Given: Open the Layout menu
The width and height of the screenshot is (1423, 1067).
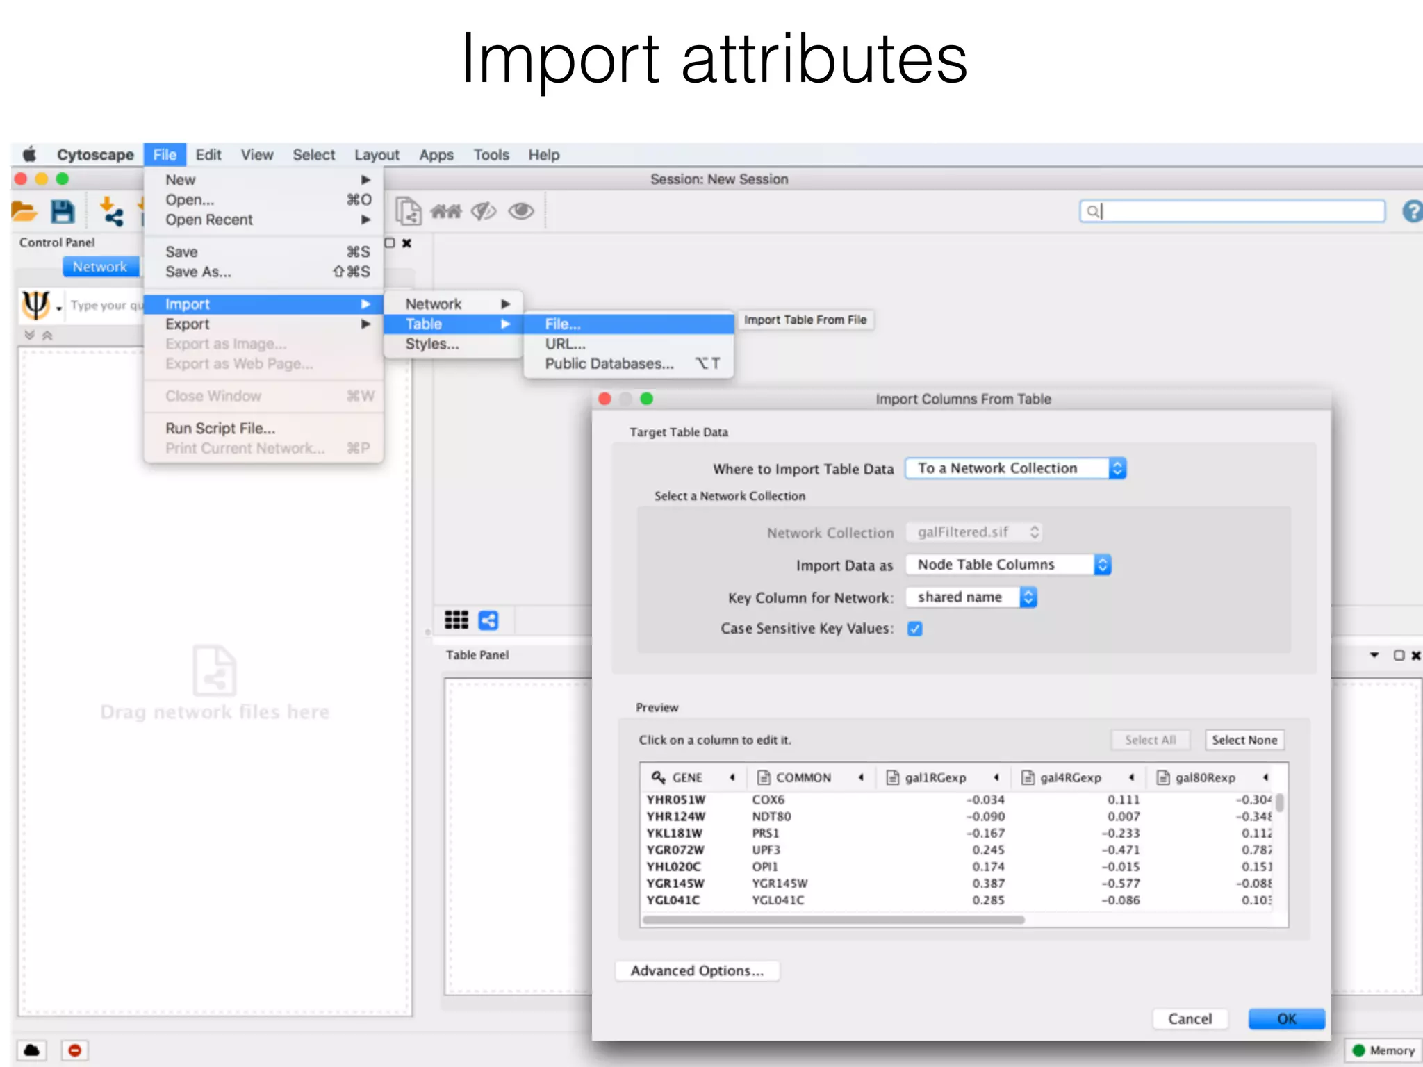Looking at the screenshot, I should (377, 154).
